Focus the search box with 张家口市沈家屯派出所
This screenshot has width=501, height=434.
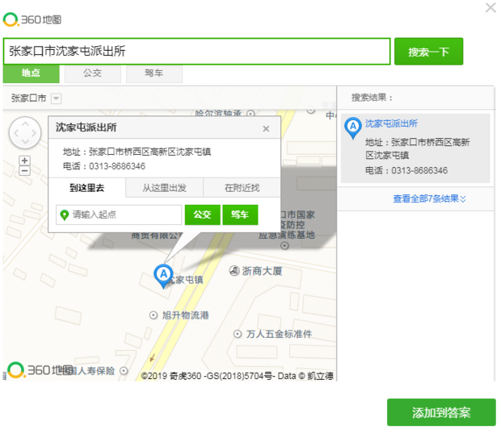[197, 52]
